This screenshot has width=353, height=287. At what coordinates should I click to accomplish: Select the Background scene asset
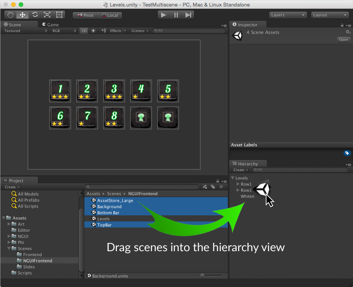pos(156,207)
